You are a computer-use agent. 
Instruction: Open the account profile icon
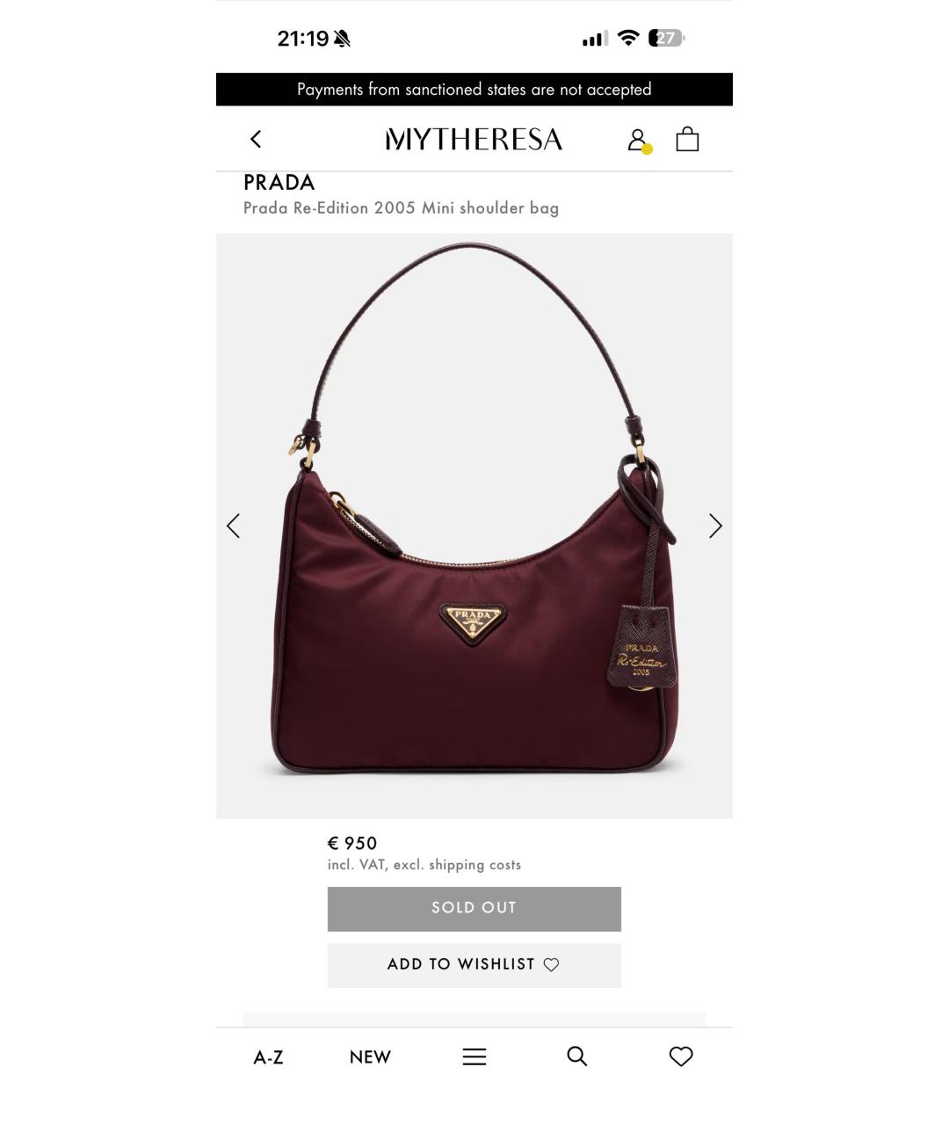click(x=639, y=140)
